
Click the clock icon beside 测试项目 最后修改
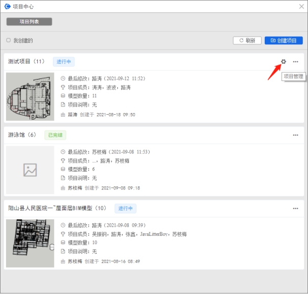pos(63,79)
